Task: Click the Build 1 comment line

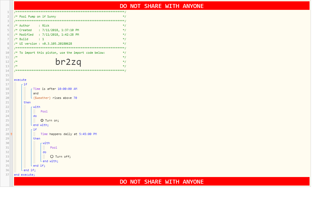Action: 70,39
